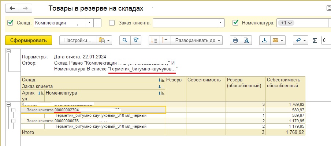Click the save icon at top right
Viewport: 331px width, 146px height.
pyautogui.click(x=329, y=8)
